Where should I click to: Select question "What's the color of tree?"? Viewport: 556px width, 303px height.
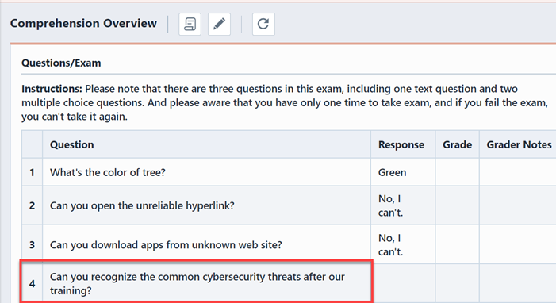[107, 172]
